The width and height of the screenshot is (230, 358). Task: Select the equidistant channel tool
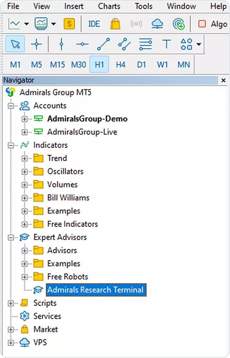[124, 44]
